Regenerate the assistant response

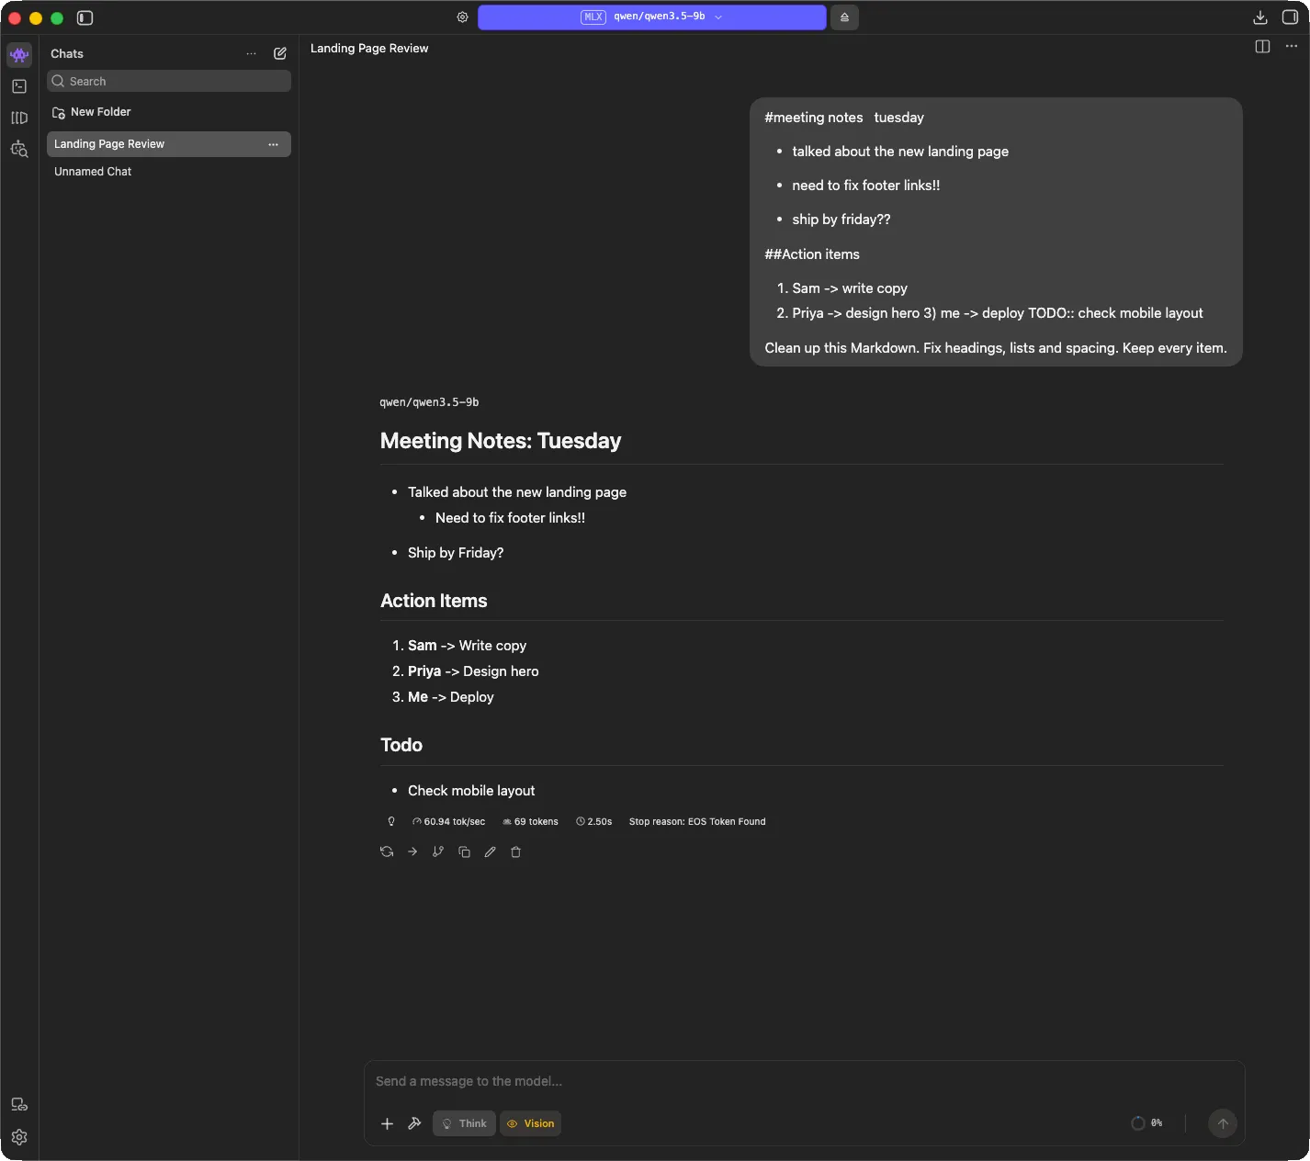(387, 851)
